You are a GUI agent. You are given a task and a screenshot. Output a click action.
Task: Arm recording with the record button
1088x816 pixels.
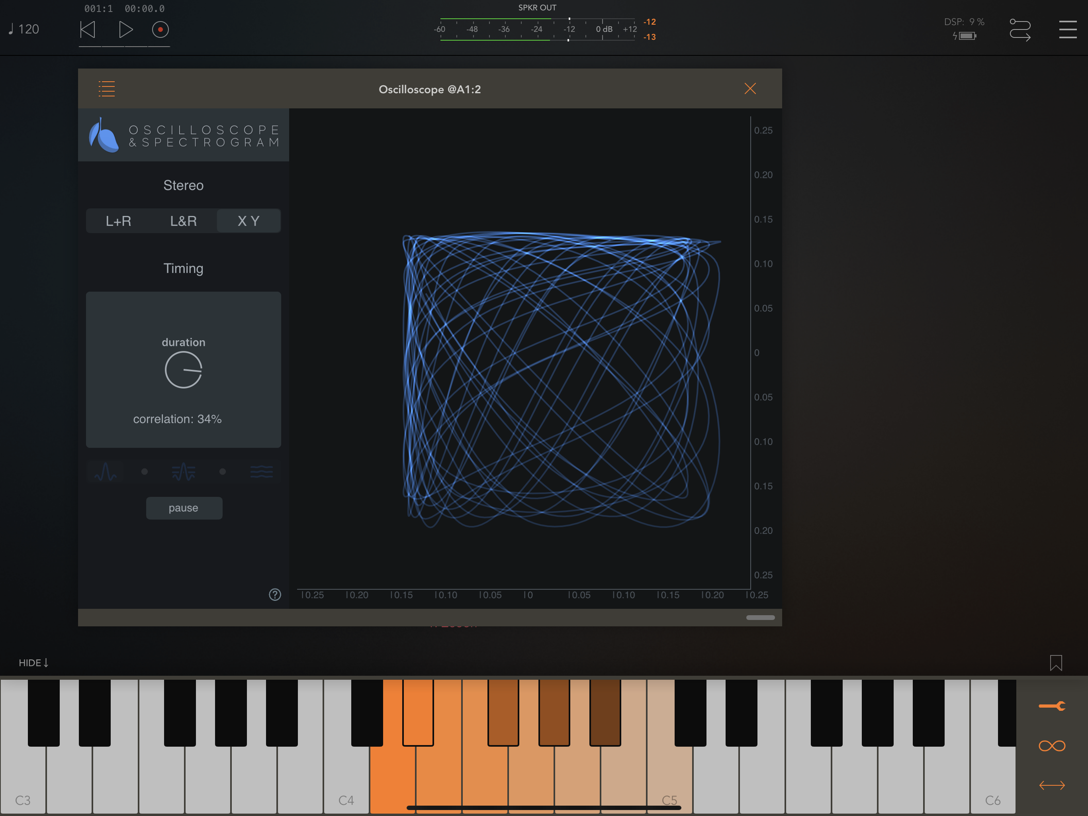coord(160,29)
